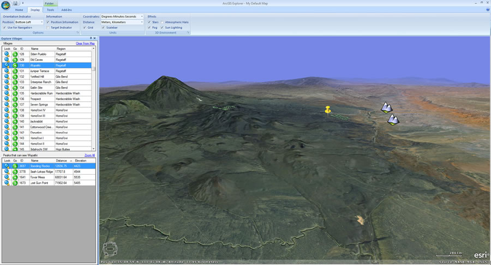
Task: Sort villages by Name column header
Action: point(42,49)
